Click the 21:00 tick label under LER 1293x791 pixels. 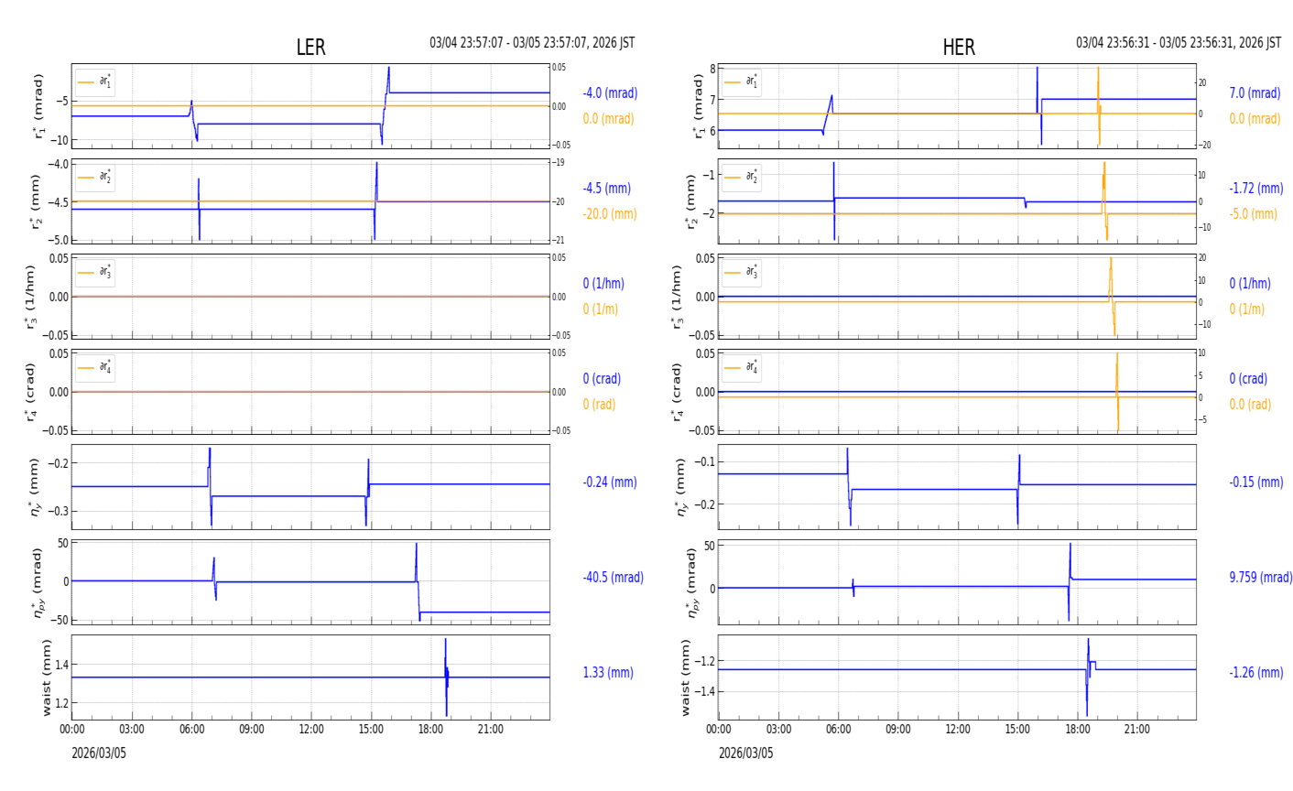(491, 730)
